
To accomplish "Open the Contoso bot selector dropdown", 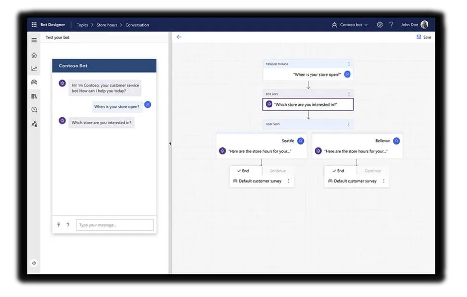I will point(350,25).
